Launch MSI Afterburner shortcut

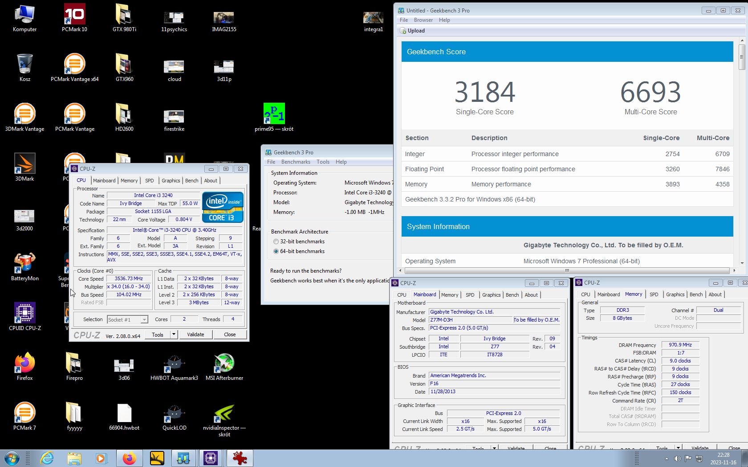(224, 366)
